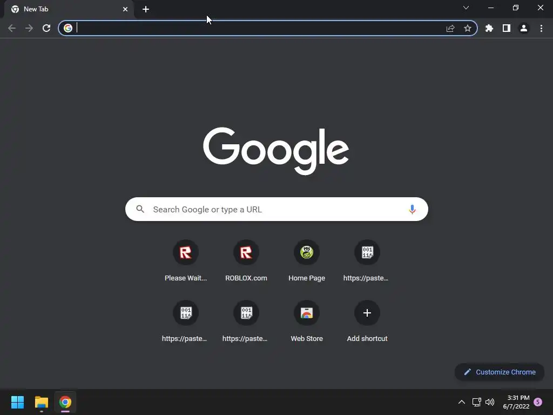
Task: Open the Extensions puzzle icon
Action: pos(489,28)
